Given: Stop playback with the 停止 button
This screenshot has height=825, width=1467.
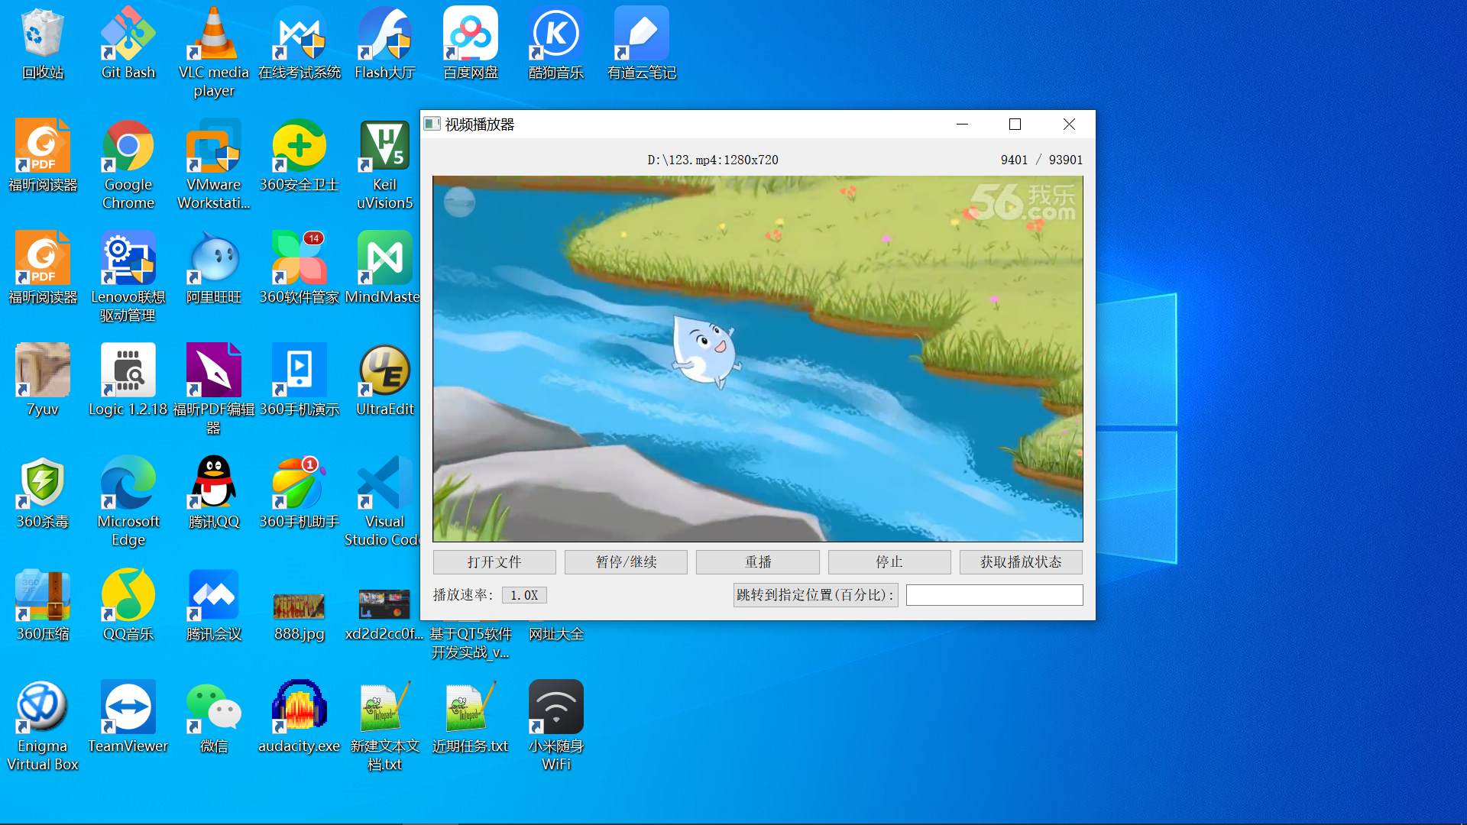Looking at the screenshot, I should click(x=889, y=562).
